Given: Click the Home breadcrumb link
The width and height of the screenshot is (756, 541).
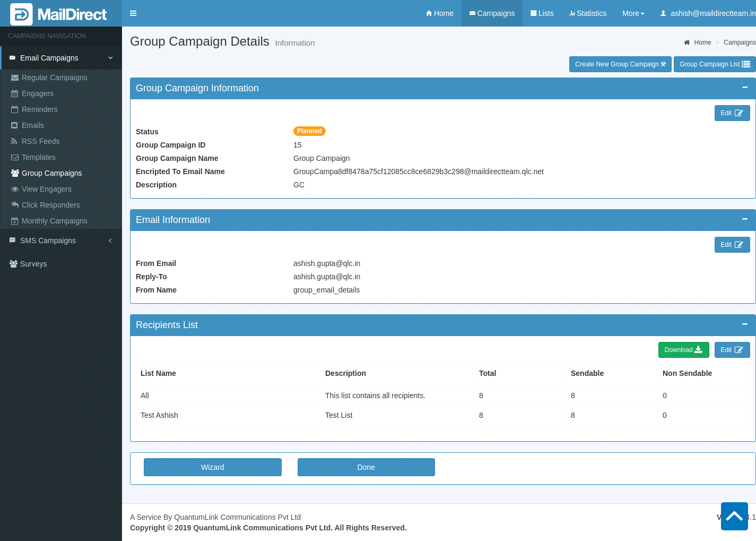Looking at the screenshot, I should [x=702, y=42].
